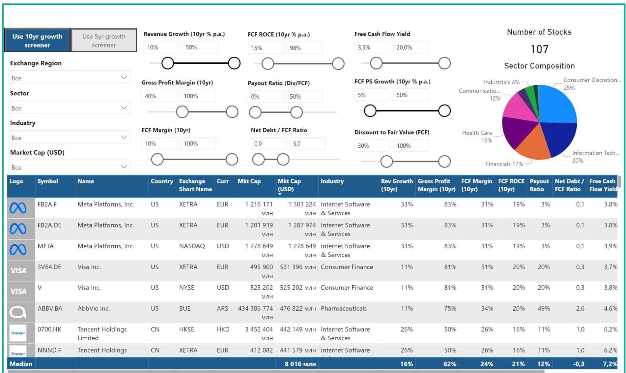Viewport: 626px width, 373px height.
Task: Sort by Rev Growth (10yr) column header
Action: click(396, 185)
